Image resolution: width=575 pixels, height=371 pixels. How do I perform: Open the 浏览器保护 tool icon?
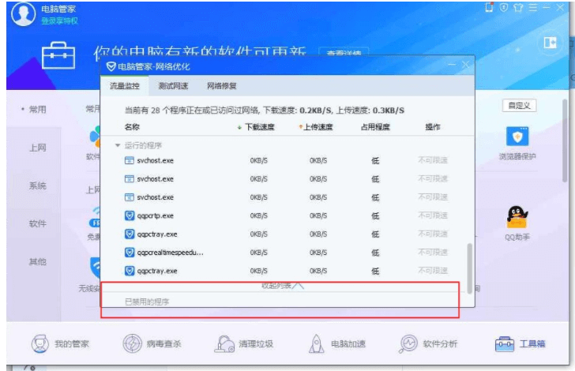pyautogui.click(x=517, y=137)
